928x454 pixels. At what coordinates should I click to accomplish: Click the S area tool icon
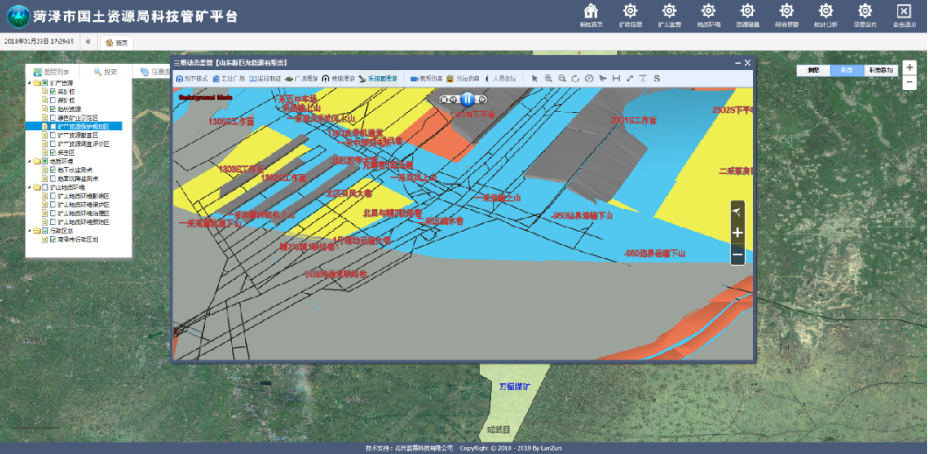click(x=657, y=78)
